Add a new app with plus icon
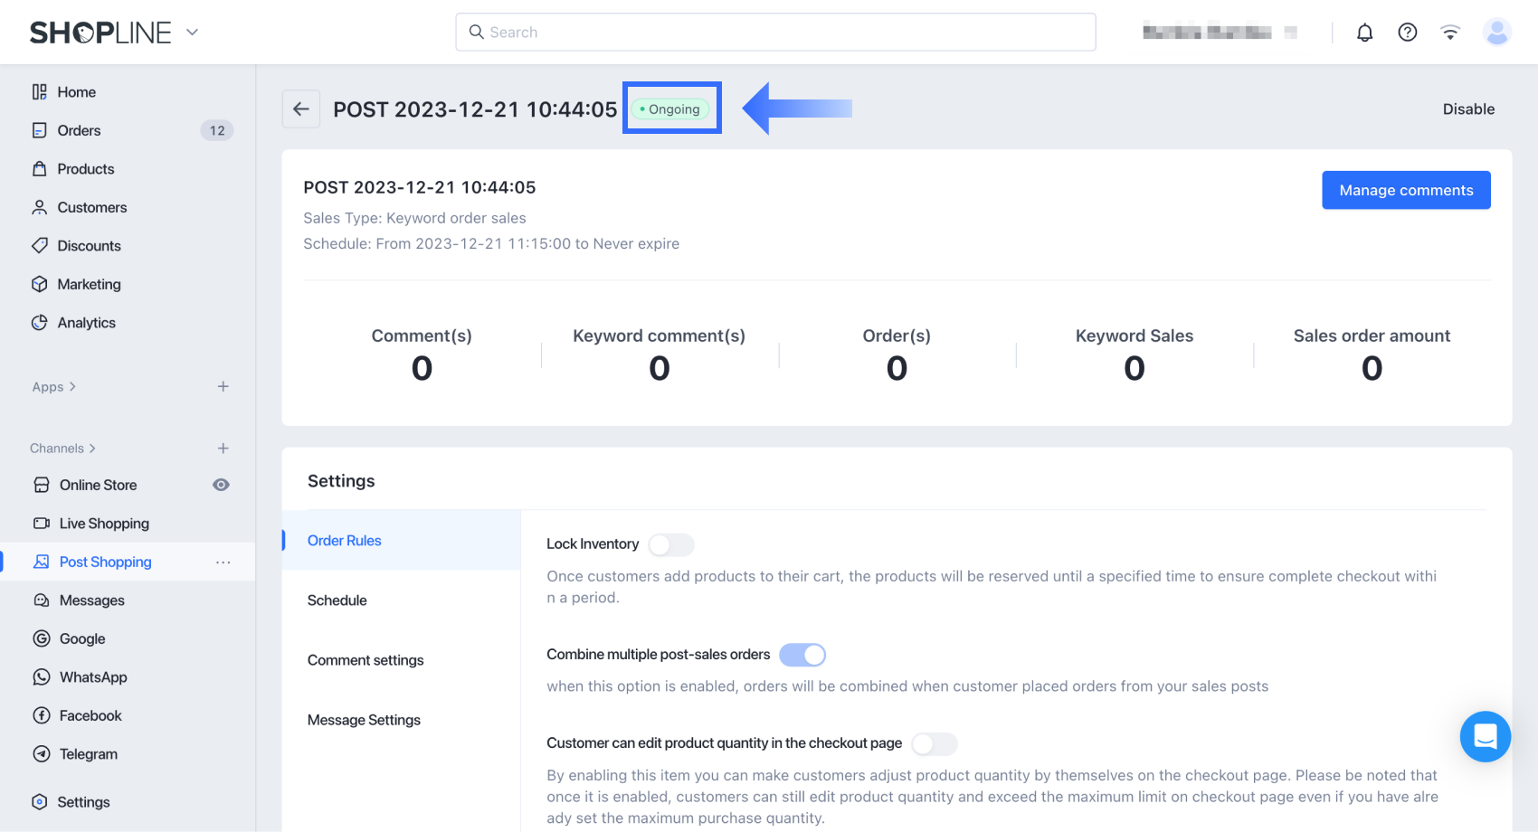Screen dimensions: 1538x832 coord(223,387)
